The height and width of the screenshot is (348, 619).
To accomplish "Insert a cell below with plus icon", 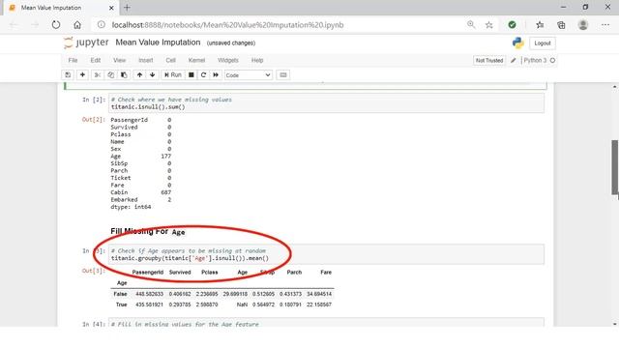I will [82, 75].
